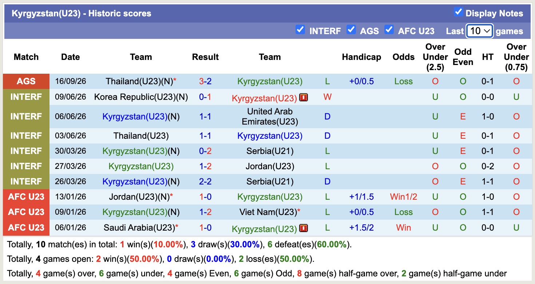The width and height of the screenshot is (535, 284).
Task: Click the AFC U23 label on 09/01/26 row
Action: (26, 212)
